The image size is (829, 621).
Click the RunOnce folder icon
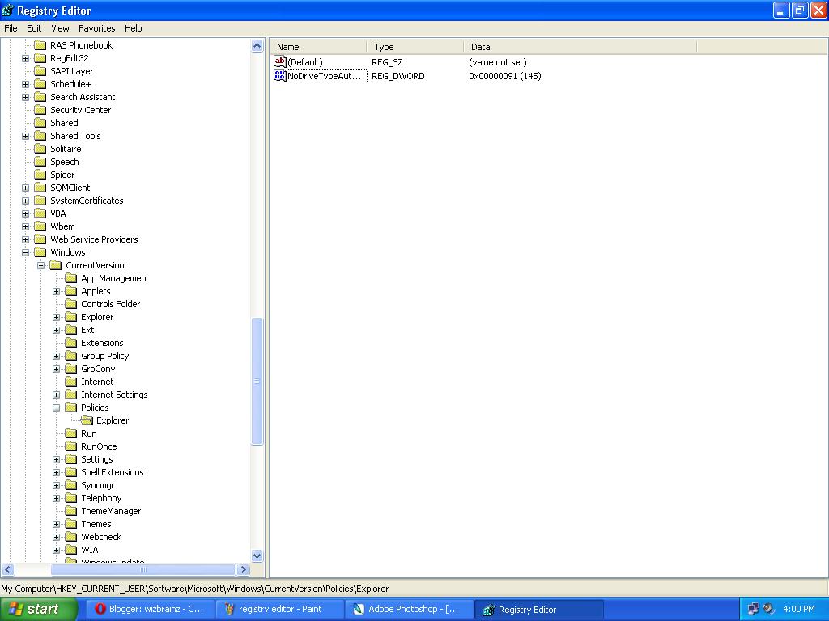point(71,446)
